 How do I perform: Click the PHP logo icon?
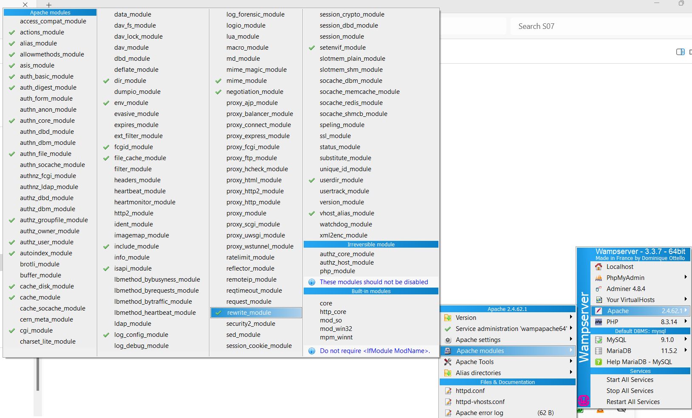pos(599,322)
